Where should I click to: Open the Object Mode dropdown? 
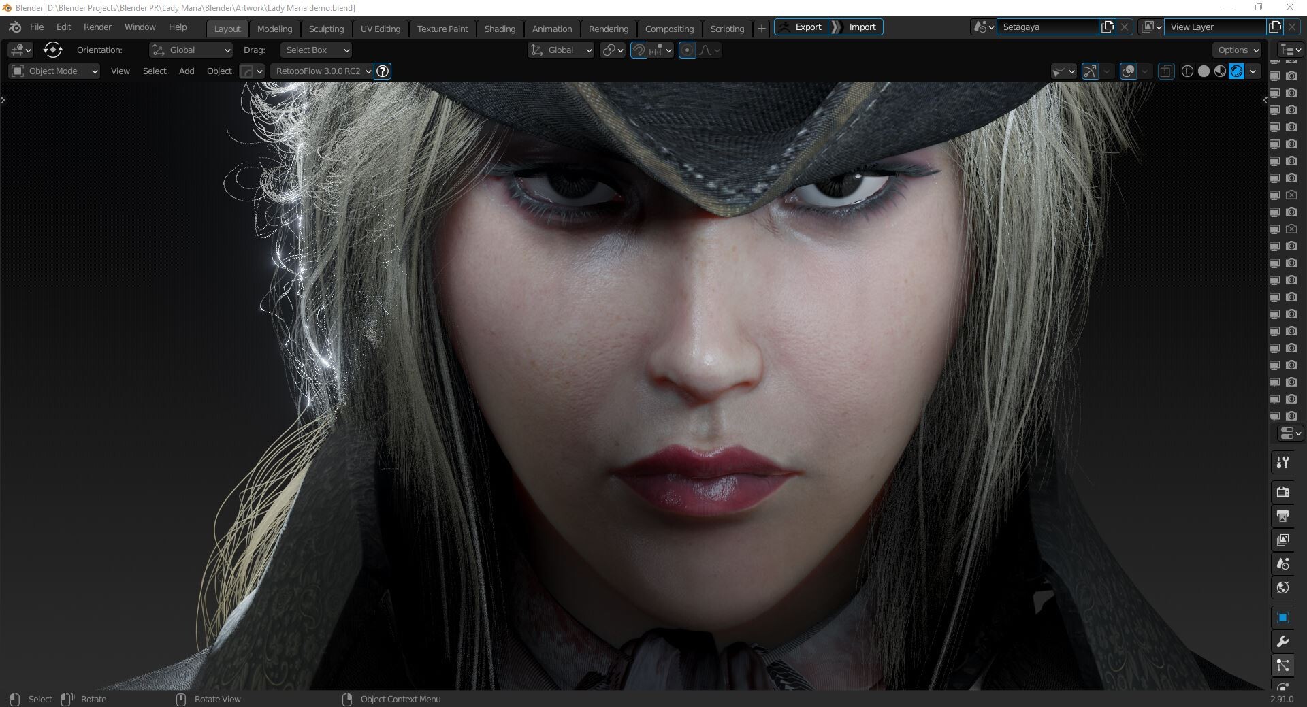(54, 71)
